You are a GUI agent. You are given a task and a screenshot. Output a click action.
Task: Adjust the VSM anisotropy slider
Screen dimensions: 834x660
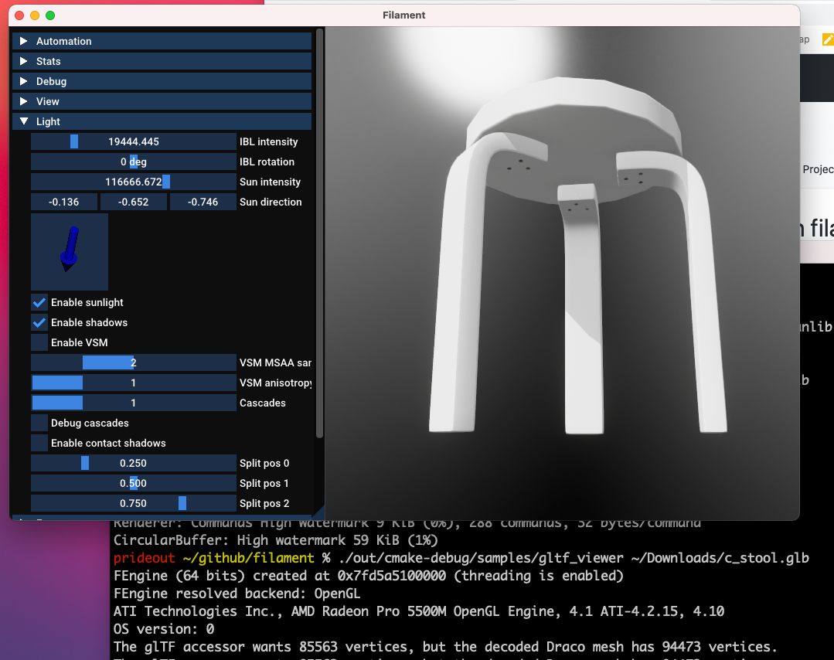[x=134, y=383]
